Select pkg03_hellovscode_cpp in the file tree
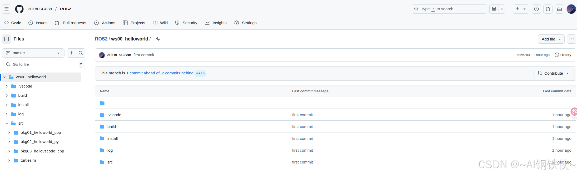The height and width of the screenshot is (174, 577). point(42,151)
